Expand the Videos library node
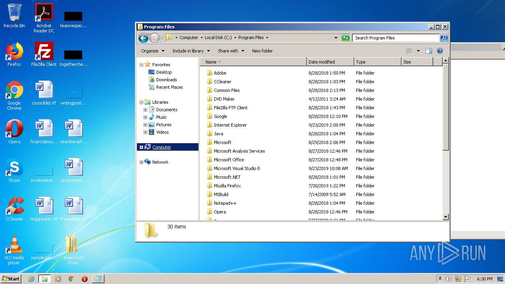505x284 pixels. coord(145,133)
